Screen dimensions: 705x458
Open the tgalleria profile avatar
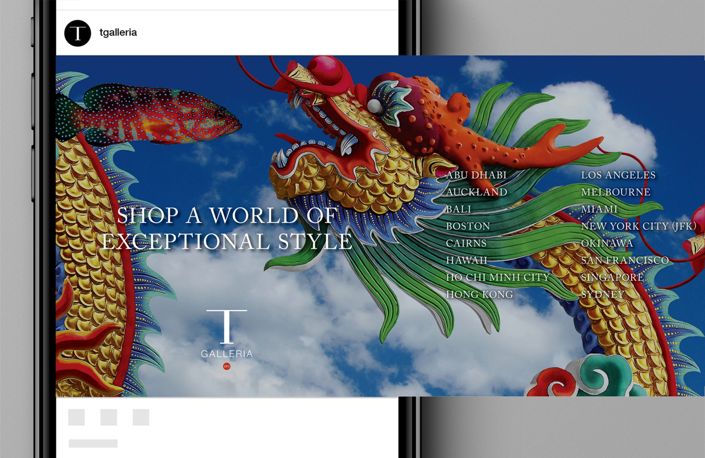click(78, 33)
